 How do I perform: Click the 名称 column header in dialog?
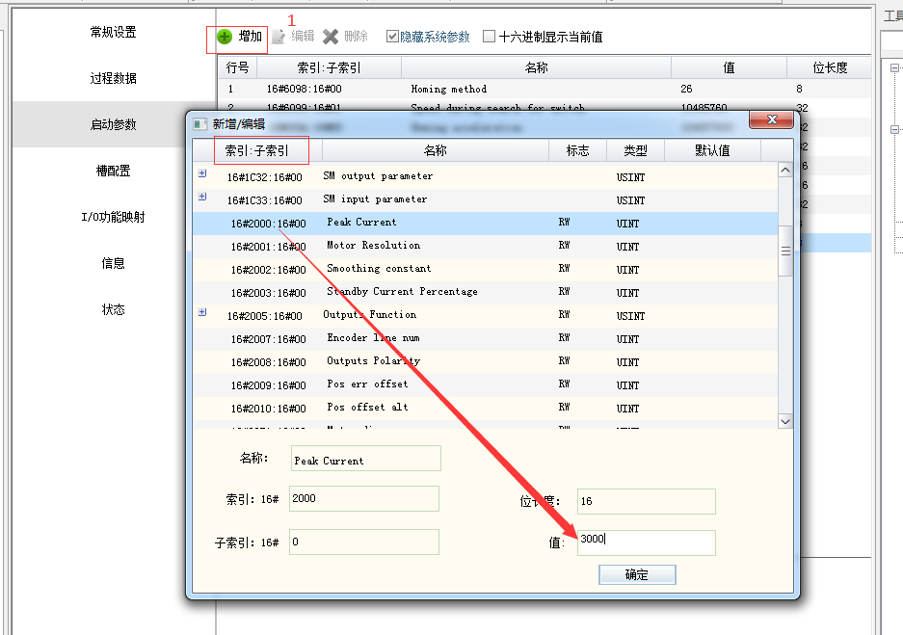coord(436,151)
